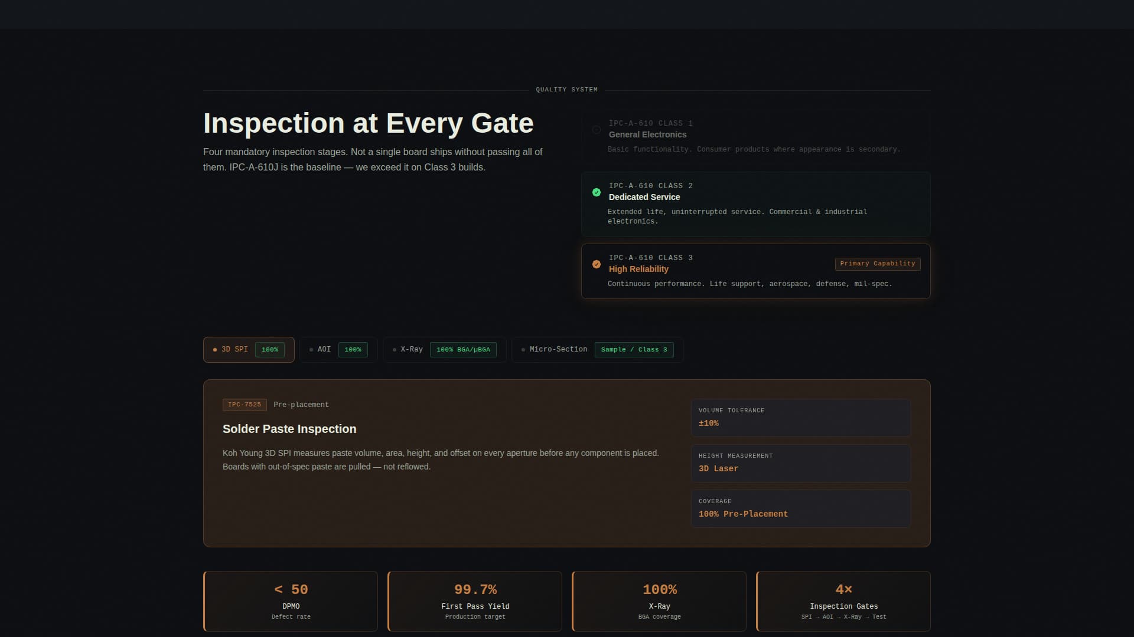
Task: Click the IPC-7525 badge
Action: tap(244, 405)
